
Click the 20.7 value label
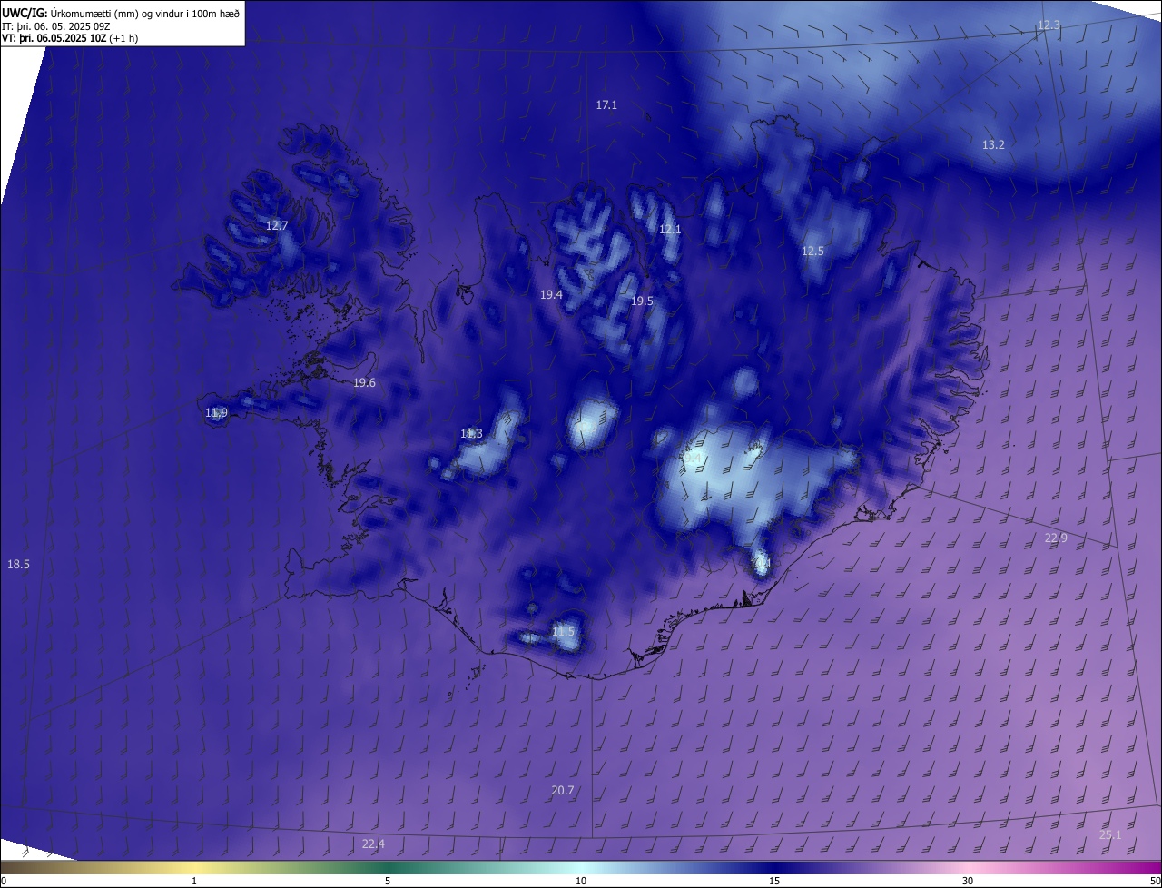tap(563, 791)
